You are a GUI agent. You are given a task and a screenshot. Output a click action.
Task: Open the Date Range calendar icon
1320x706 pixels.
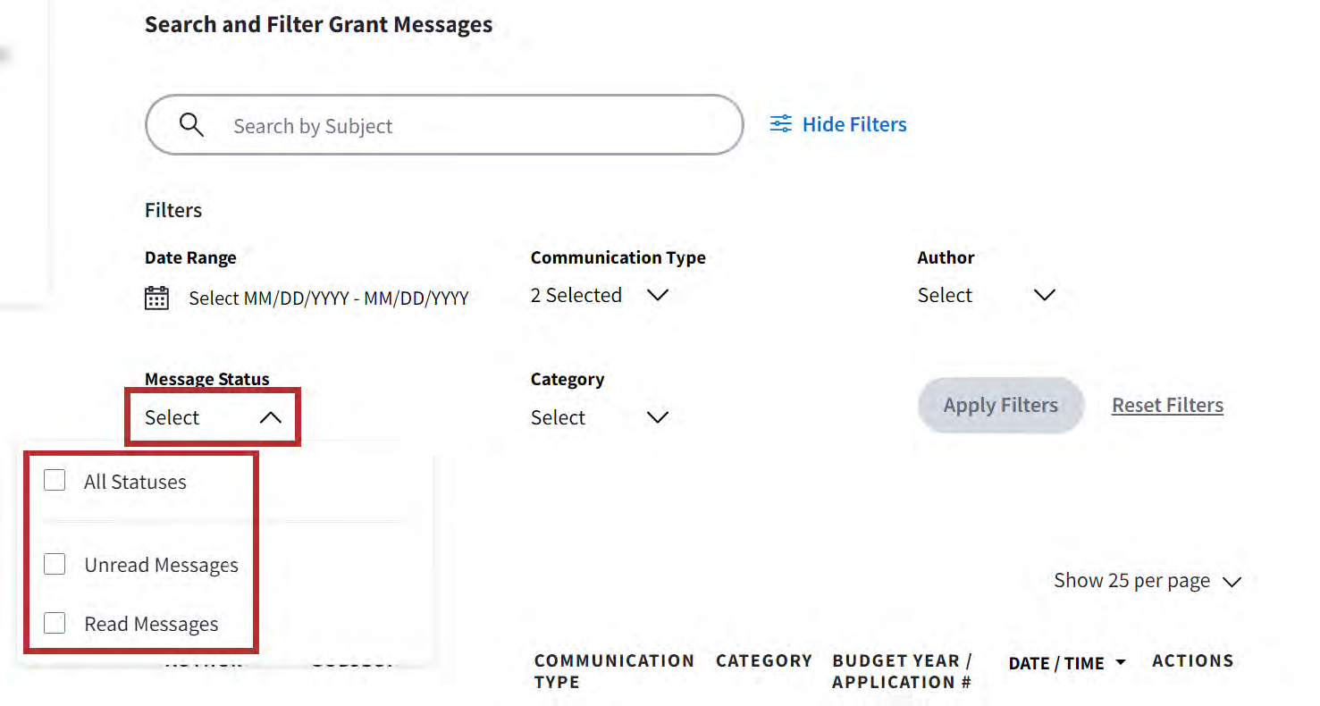pyautogui.click(x=156, y=298)
